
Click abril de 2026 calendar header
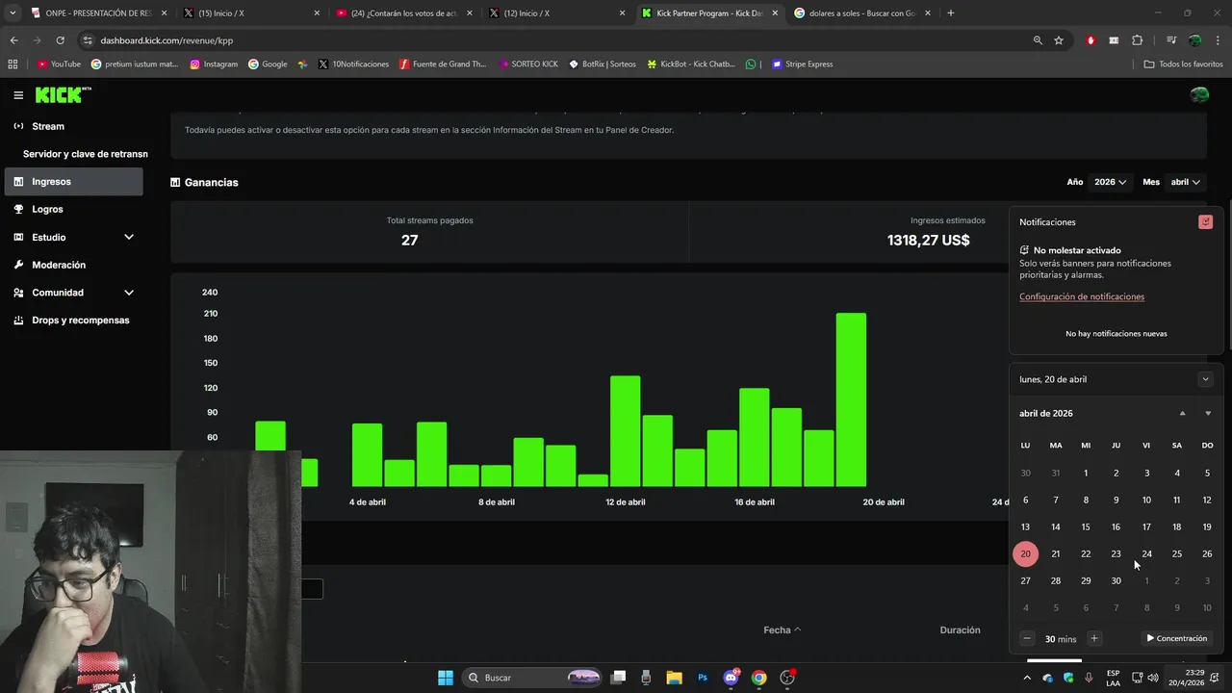[x=1045, y=413]
